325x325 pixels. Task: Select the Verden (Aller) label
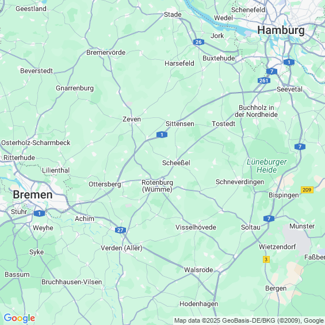pos(122,248)
